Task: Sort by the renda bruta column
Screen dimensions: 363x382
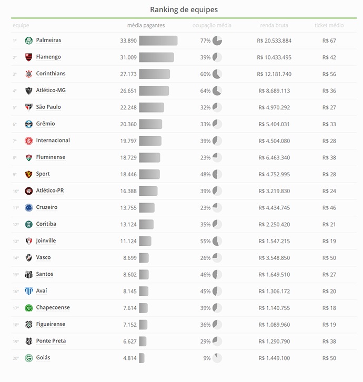Action: 274,25
